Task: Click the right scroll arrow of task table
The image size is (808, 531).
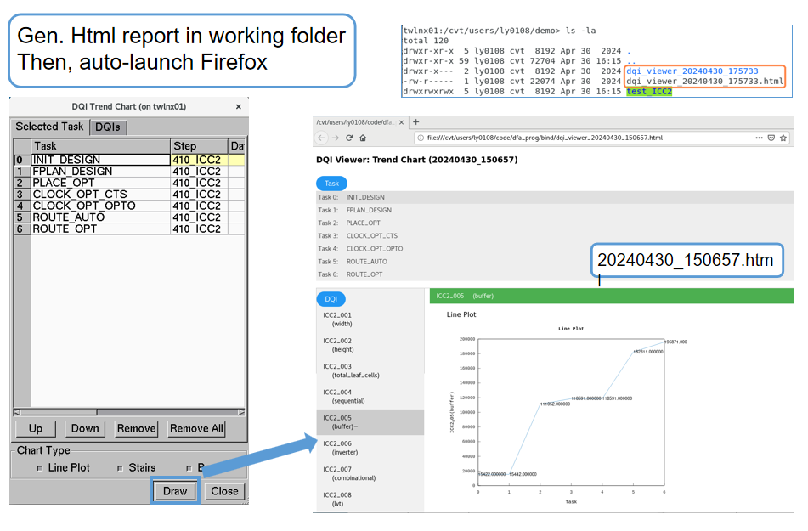Action: click(240, 412)
